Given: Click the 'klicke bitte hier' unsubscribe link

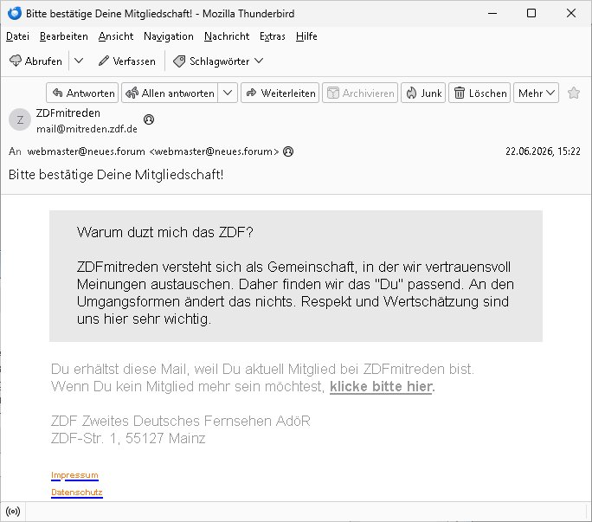Looking at the screenshot, I should pyautogui.click(x=382, y=386).
